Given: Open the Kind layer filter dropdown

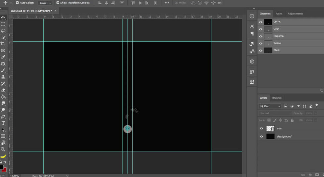Looking at the screenshot, I should coord(270,106).
